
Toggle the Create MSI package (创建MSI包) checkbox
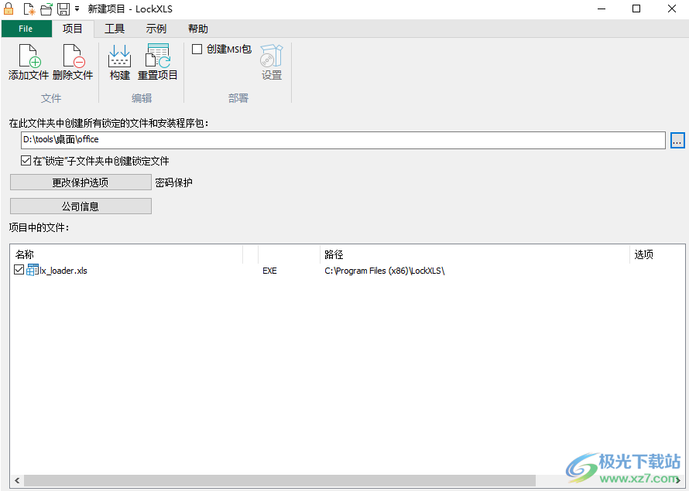point(197,49)
